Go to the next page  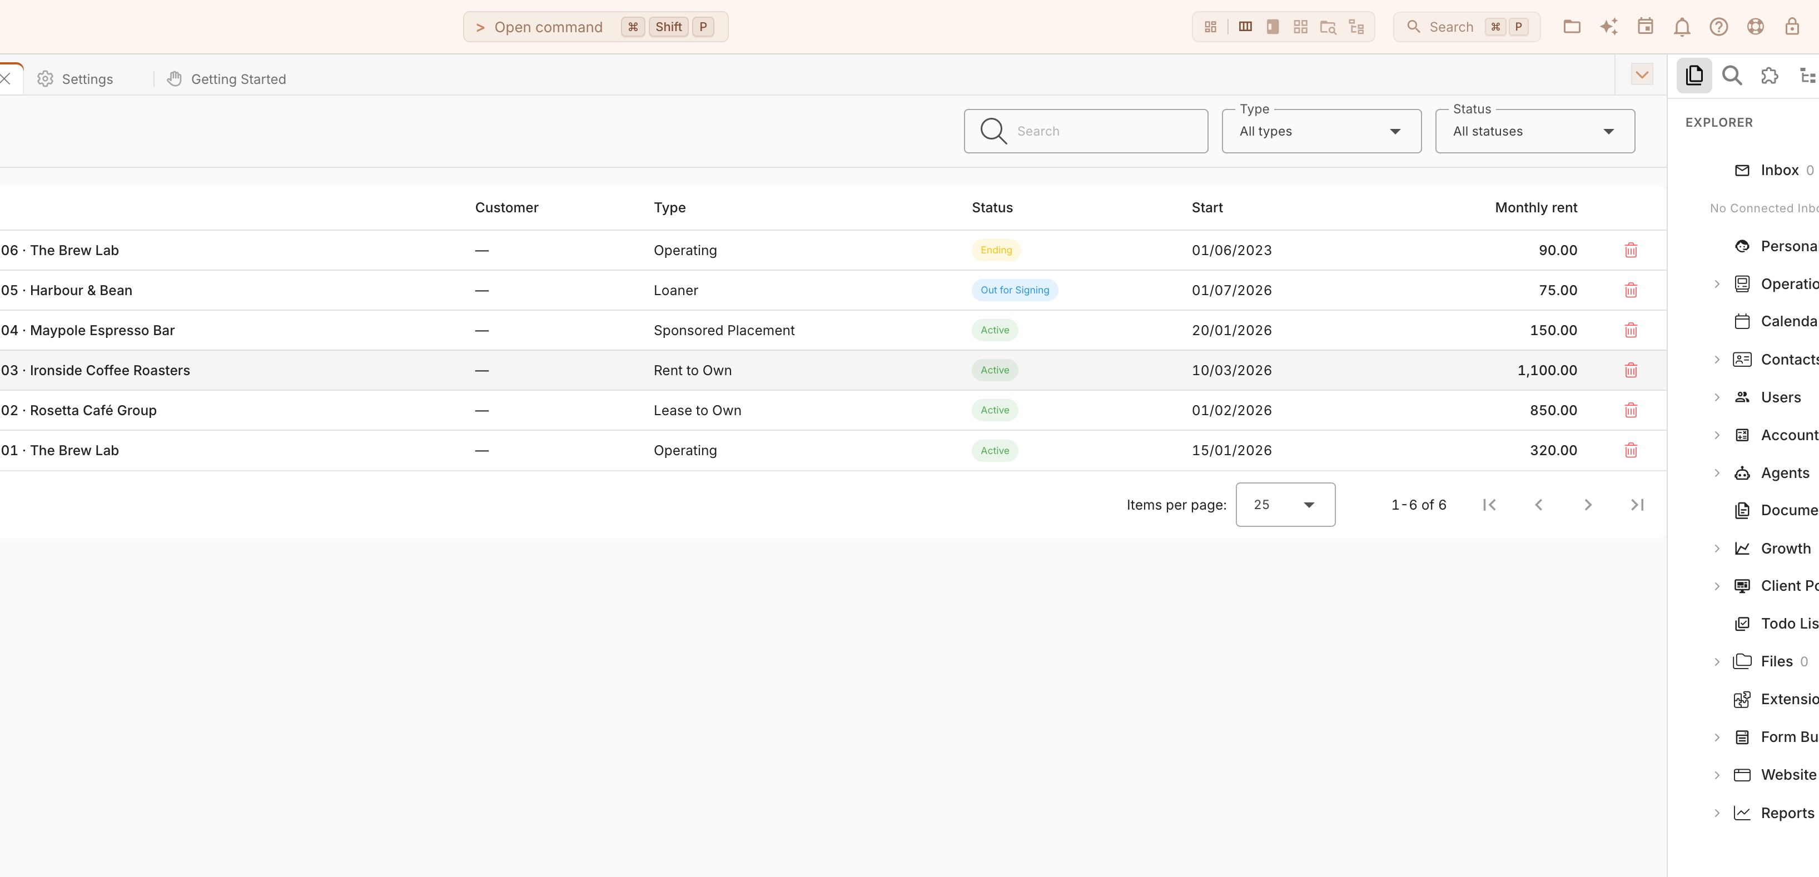point(1588,505)
